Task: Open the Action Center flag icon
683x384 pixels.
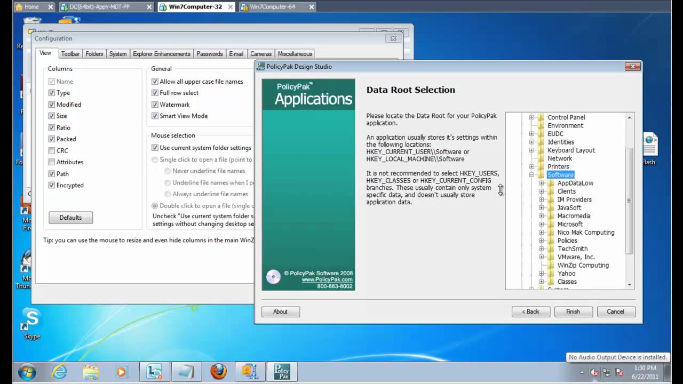Action: tap(620, 372)
